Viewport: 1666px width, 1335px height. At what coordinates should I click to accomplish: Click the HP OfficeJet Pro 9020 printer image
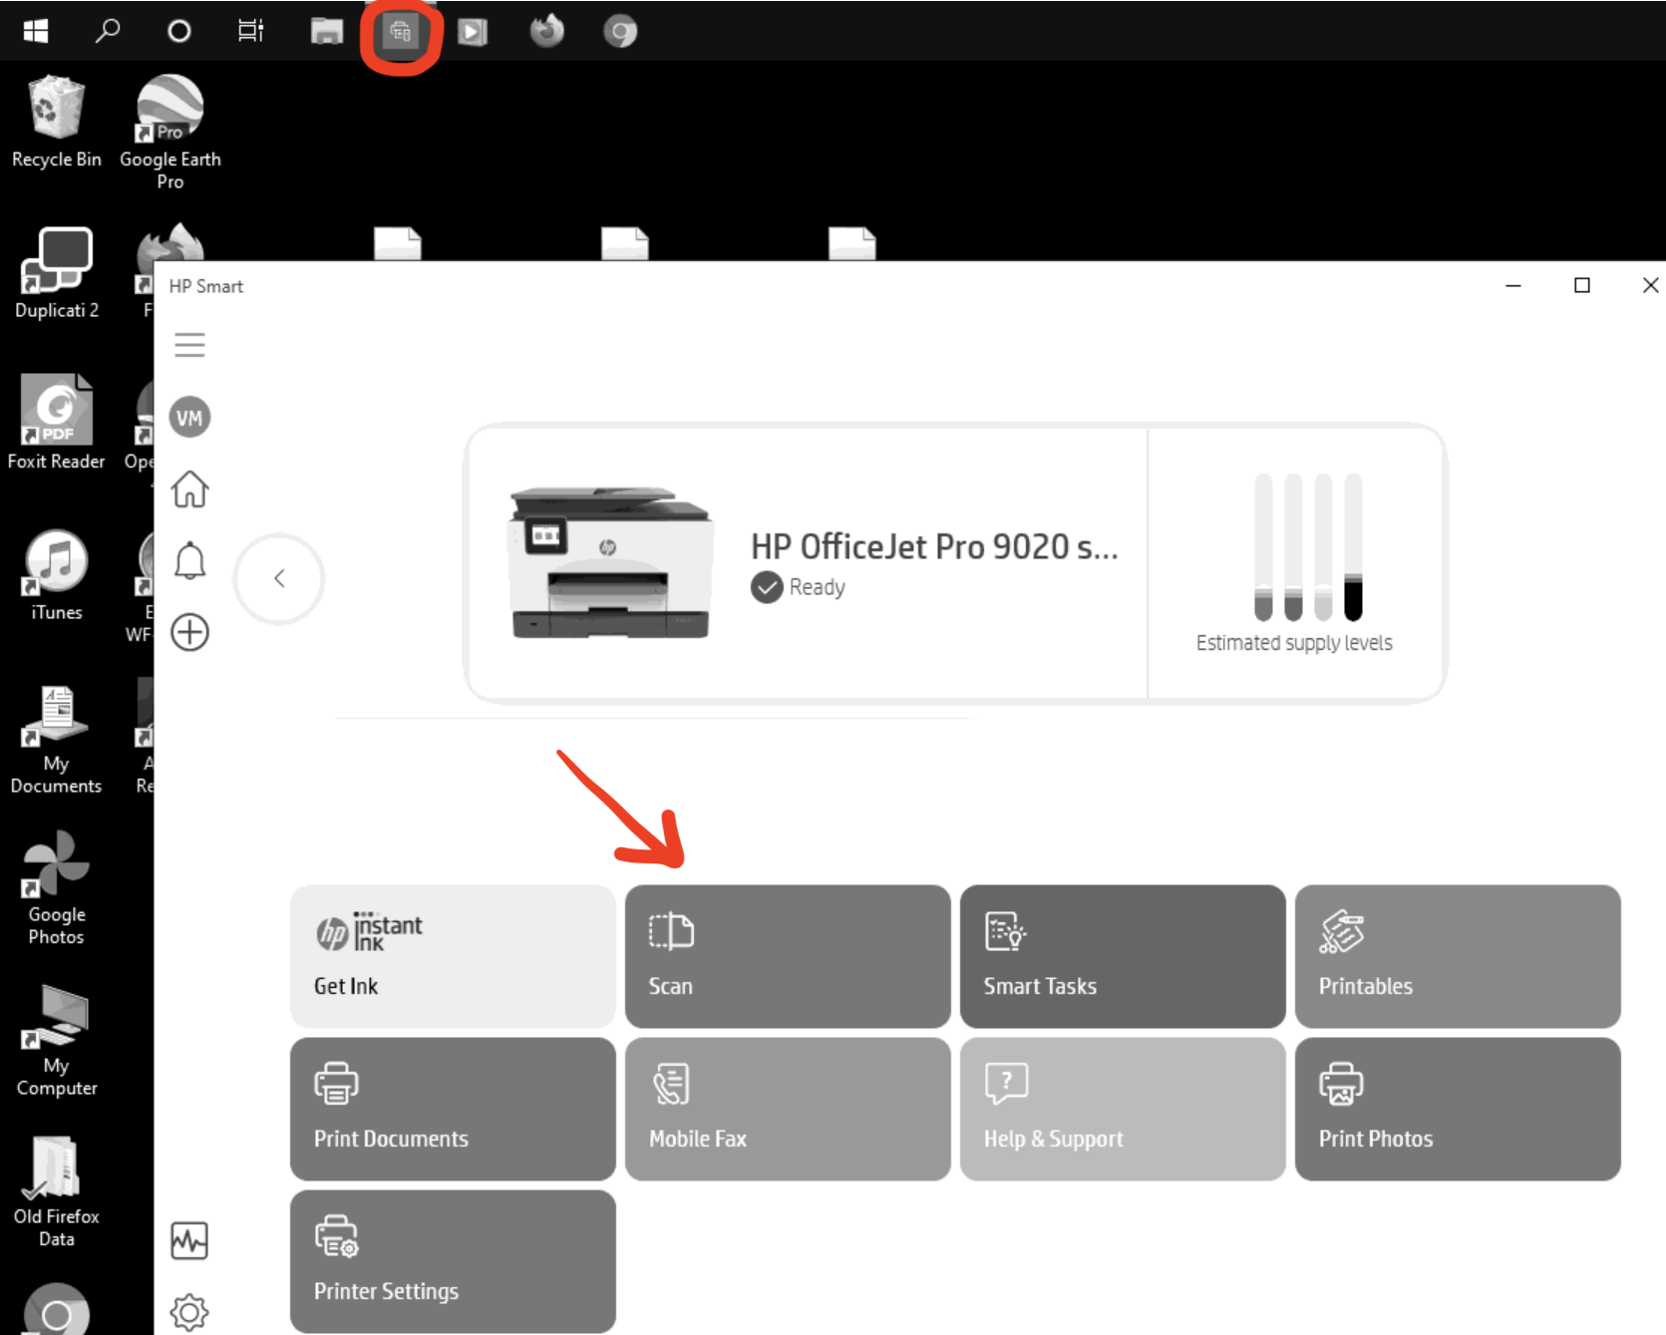pos(610,563)
